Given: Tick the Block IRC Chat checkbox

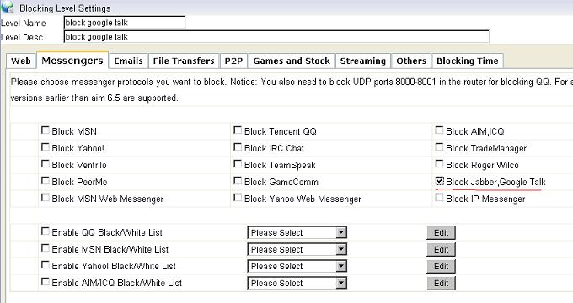Looking at the screenshot, I should (238, 147).
